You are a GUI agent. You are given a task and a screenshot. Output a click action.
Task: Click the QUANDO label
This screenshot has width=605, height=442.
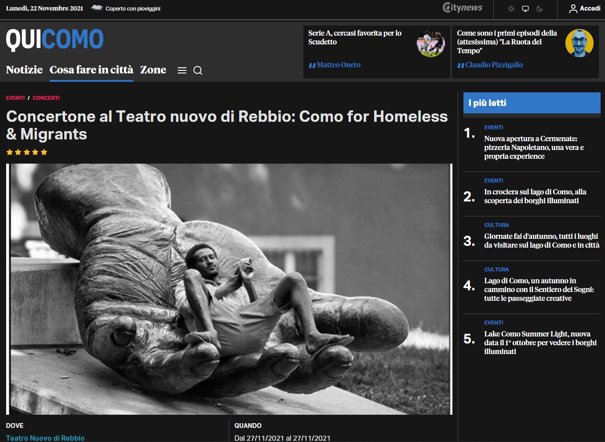[x=248, y=426]
